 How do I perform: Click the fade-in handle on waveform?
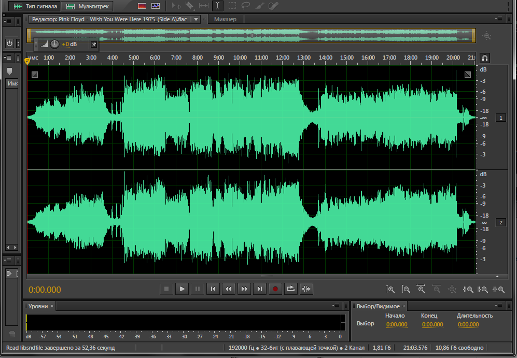[35, 75]
